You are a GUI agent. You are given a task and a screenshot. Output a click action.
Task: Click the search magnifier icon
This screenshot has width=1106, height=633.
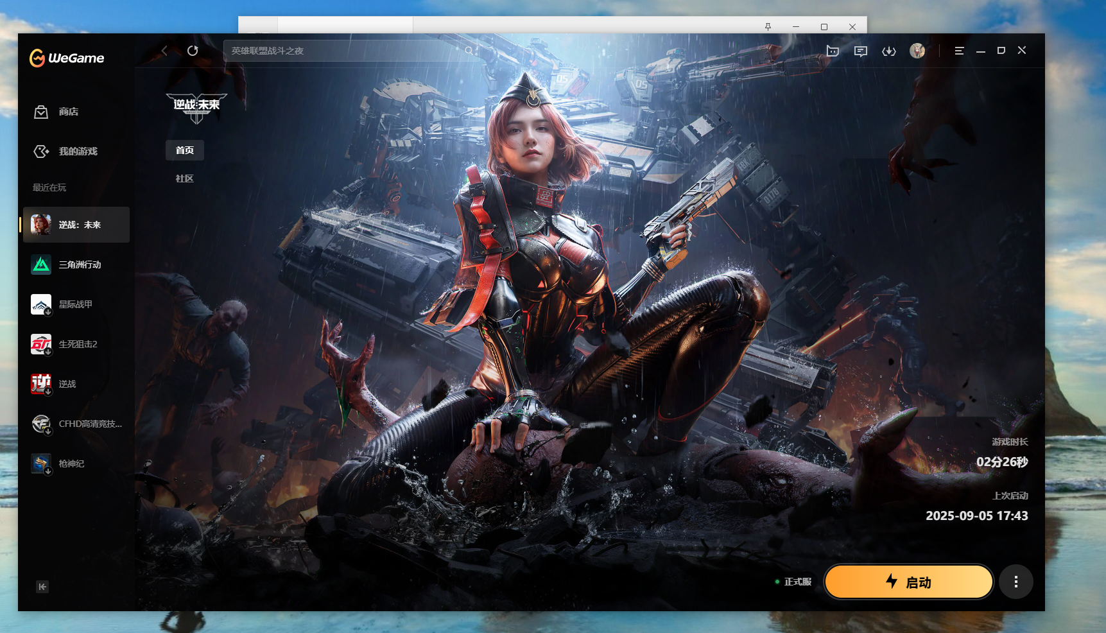pyautogui.click(x=469, y=51)
